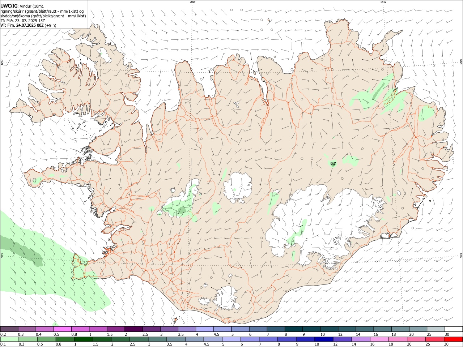Click the 'UWC/IG: Vindur (10m)' title text
Screen dimensions: 463x347
pos(22,6)
